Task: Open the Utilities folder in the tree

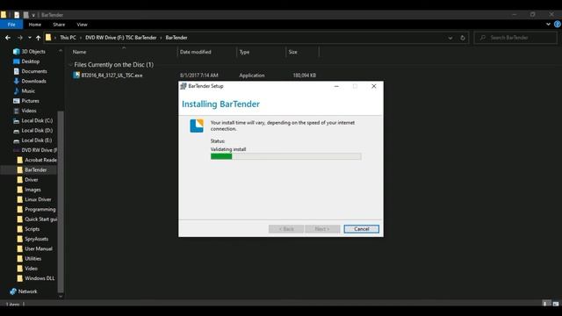Action: pyautogui.click(x=33, y=259)
